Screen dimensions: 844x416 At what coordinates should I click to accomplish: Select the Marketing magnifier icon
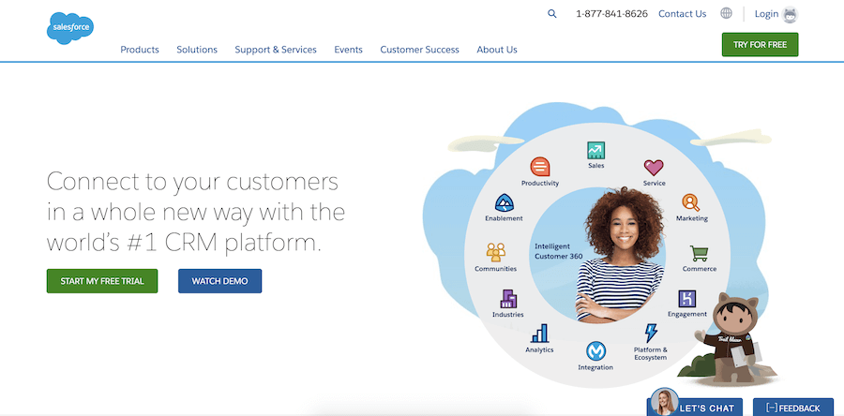pyautogui.click(x=691, y=202)
